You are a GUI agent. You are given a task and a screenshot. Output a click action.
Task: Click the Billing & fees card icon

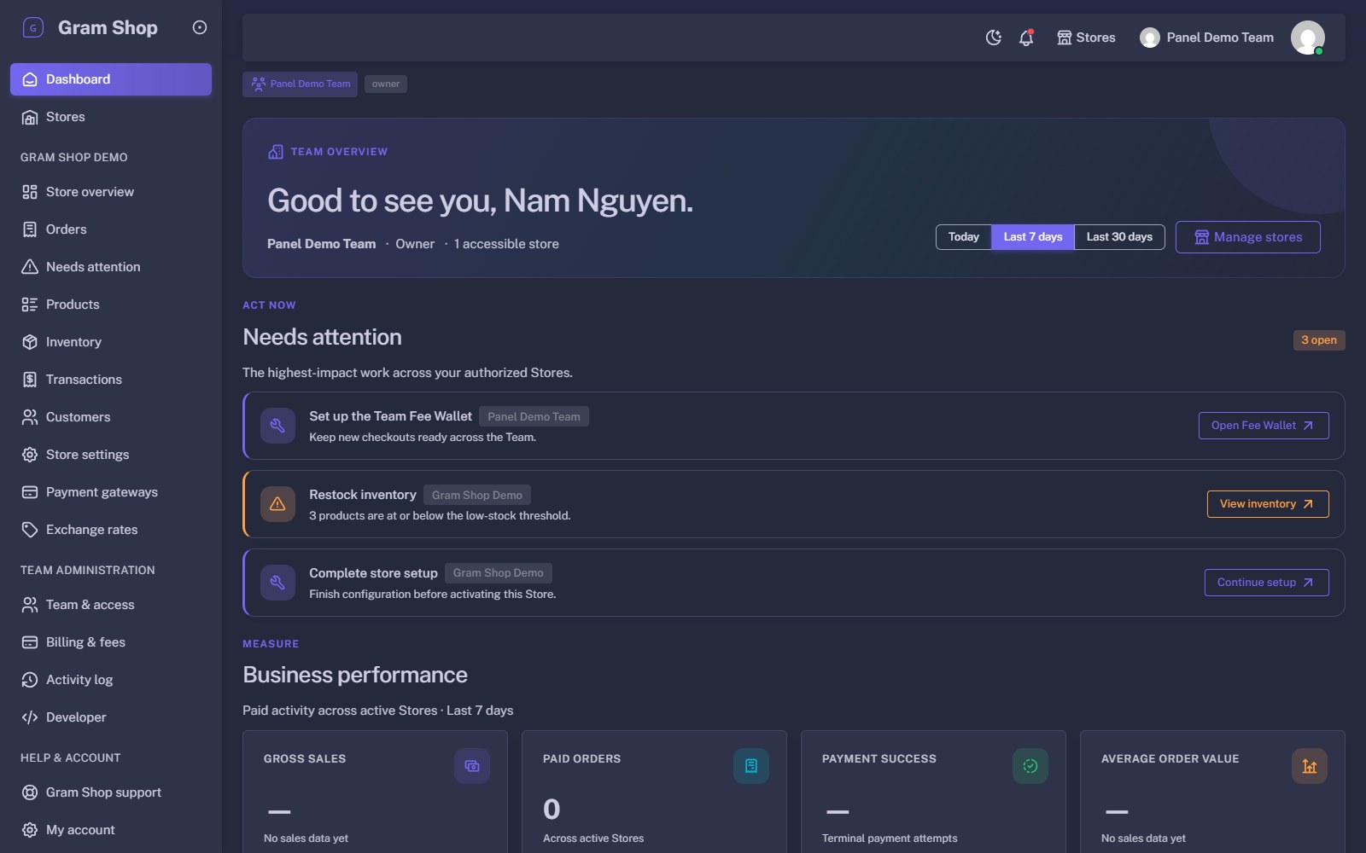coord(30,642)
